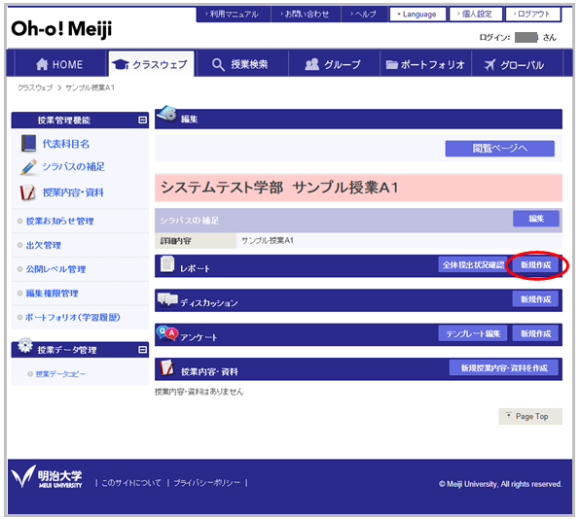
Task: Click the people icon for グループ
Action: (311, 64)
